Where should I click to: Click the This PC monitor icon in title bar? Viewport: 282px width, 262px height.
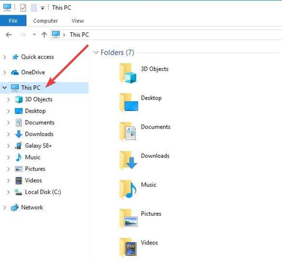[7, 7]
